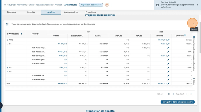This screenshot has width=201, height=112.
Task: Click the lock icon beside Proposition des services
Action: pos(107,5)
